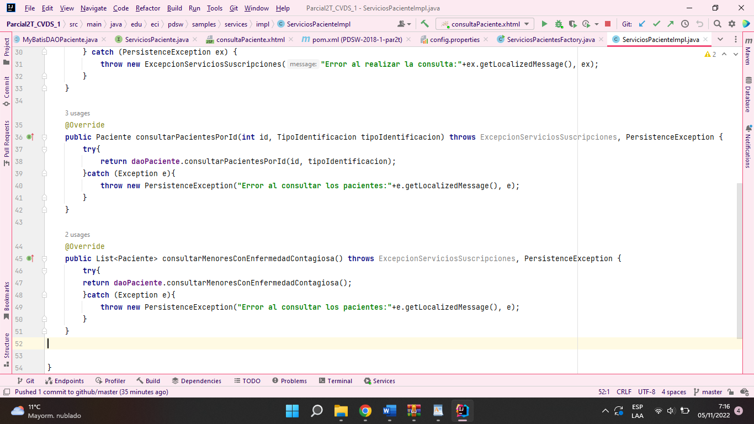Image resolution: width=754 pixels, height=424 pixels.
Task: Open the Database tool window
Action: [x=748, y=94]
